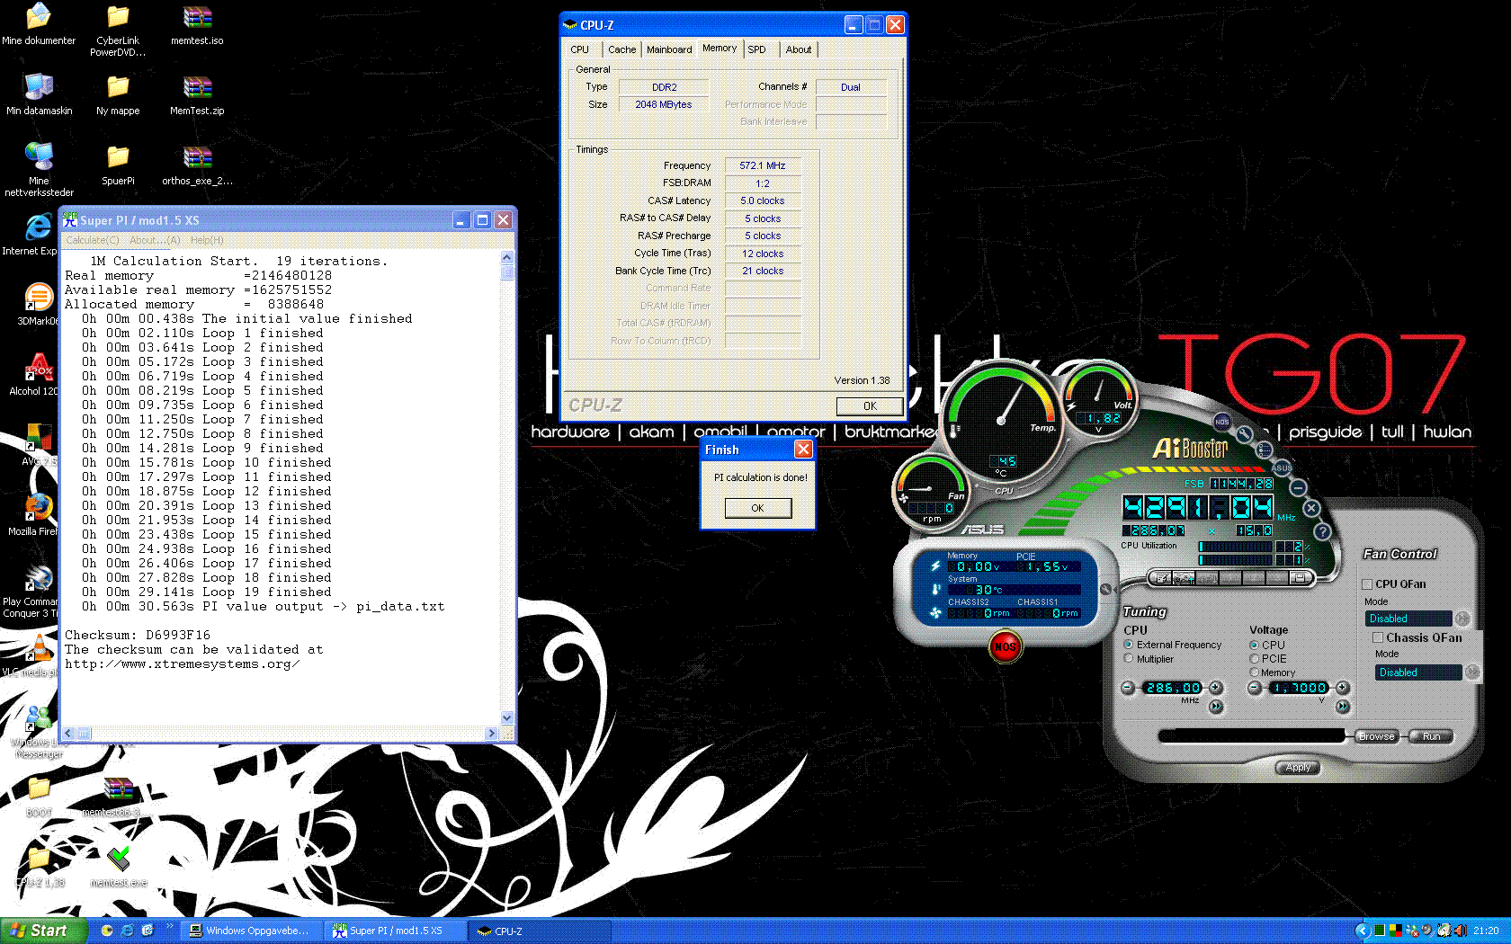Enable the Chassis QFan checkbox
Screen dimensions: 1511x944
[1377, 637]
